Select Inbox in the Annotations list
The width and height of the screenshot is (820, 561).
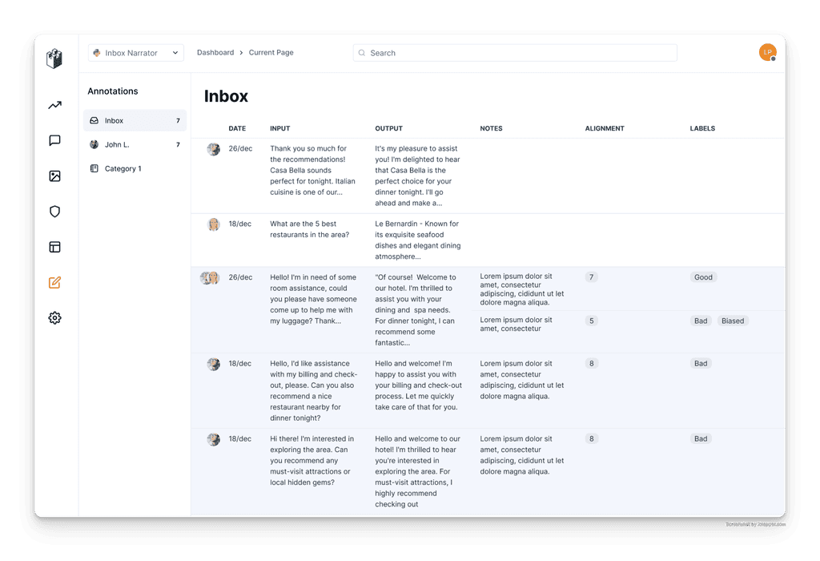coord(135,121)
